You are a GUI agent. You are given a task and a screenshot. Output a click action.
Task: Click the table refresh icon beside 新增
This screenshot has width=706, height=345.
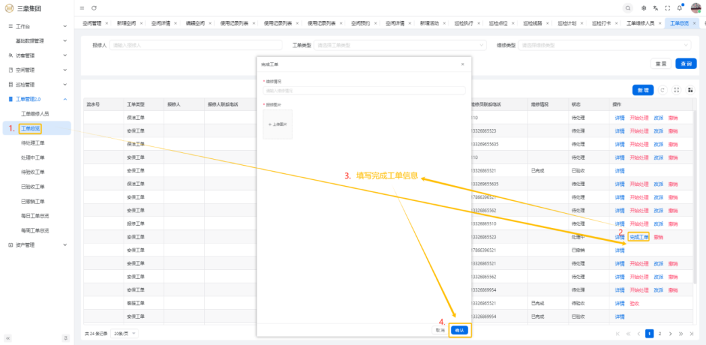663,90
